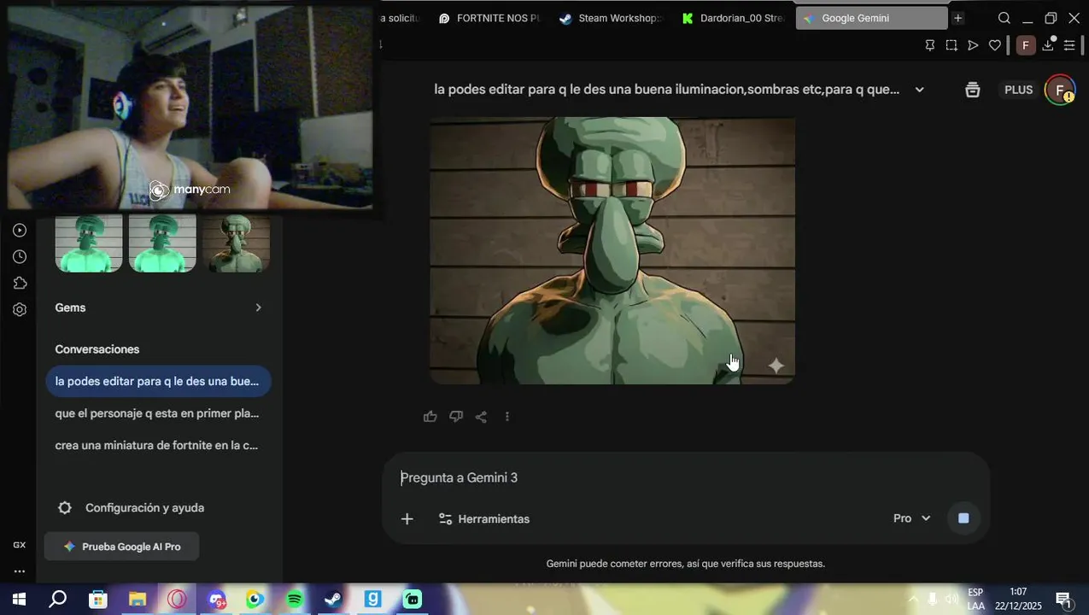
Task: Open third brown Squidward thumbnail
Action: coord(237,243)
